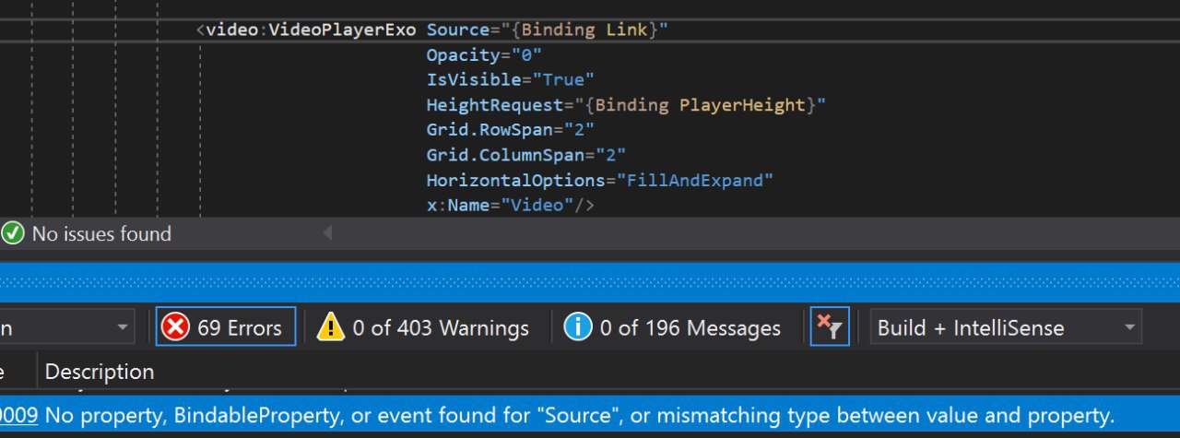1180x438 pixels.
Task: Click the yellow warning triangle icon
Action: pyautogui.click(x=330, y=327)
